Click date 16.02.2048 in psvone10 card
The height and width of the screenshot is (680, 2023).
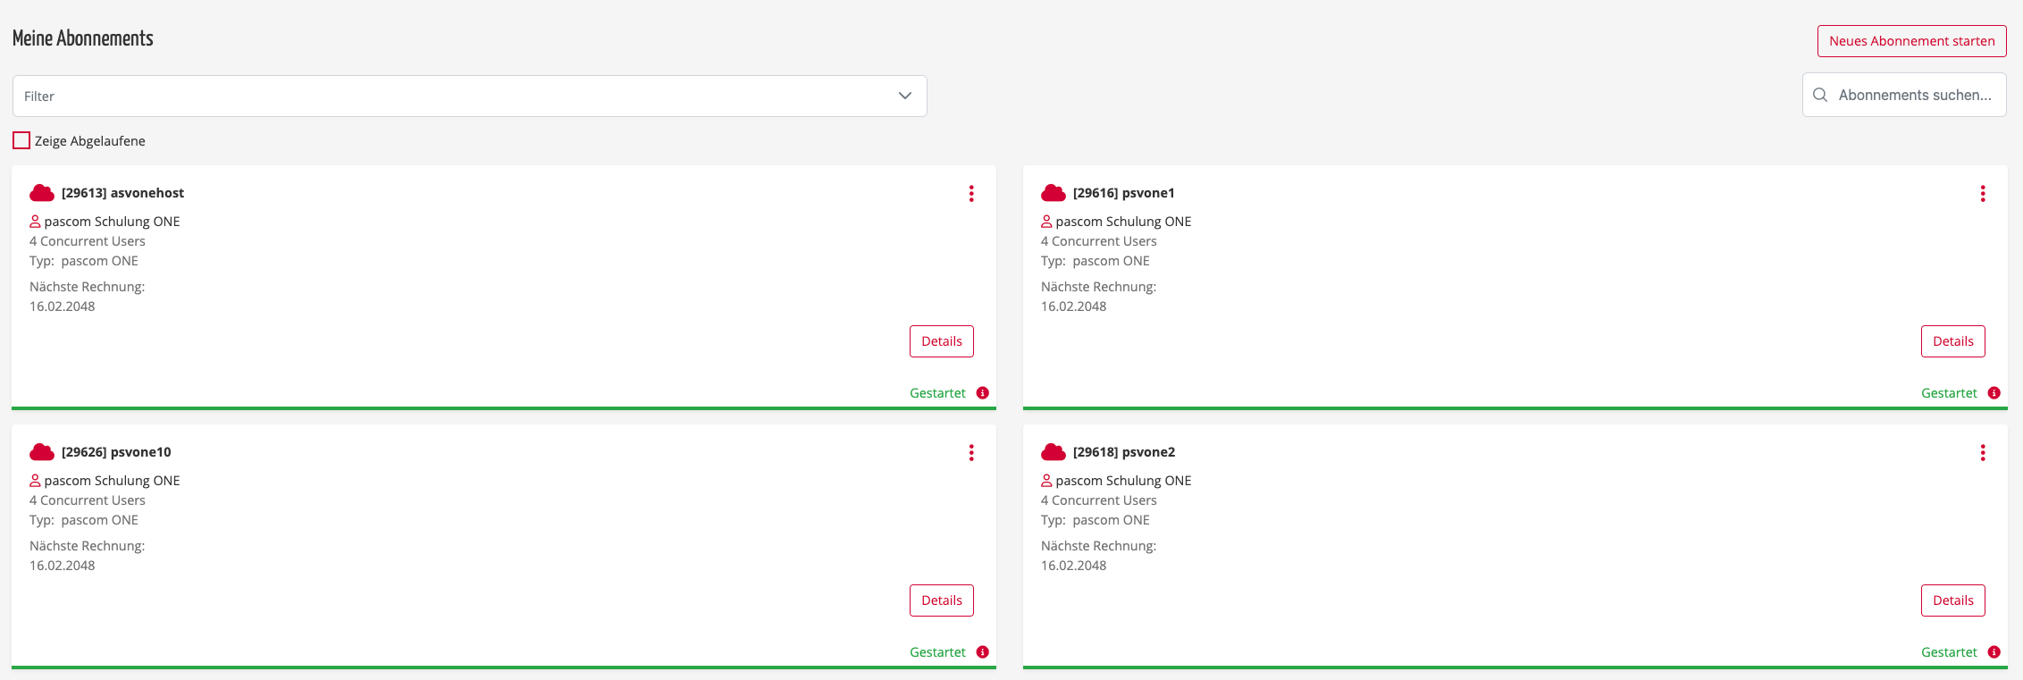coord(63,566)
